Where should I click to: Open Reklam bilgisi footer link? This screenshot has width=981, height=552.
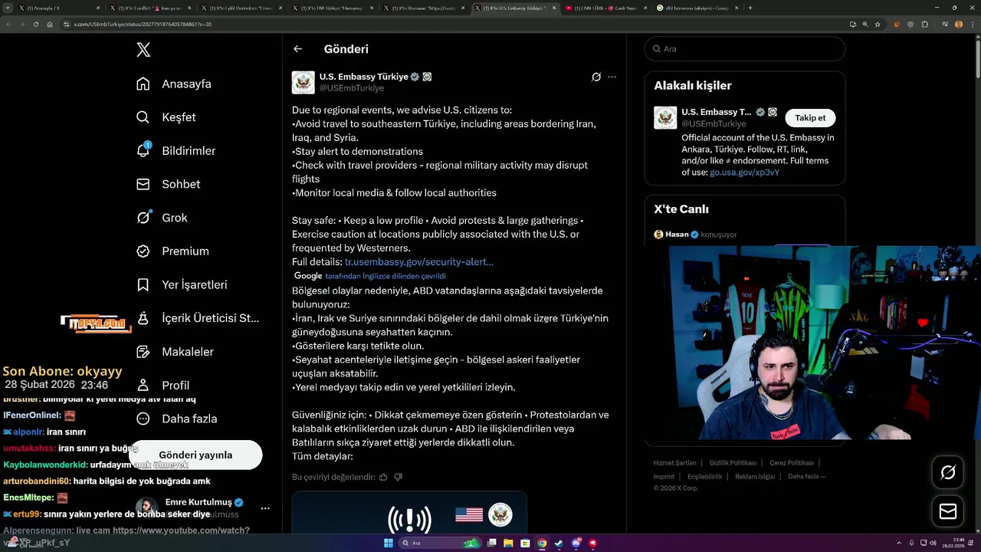[x=755, y=476]
